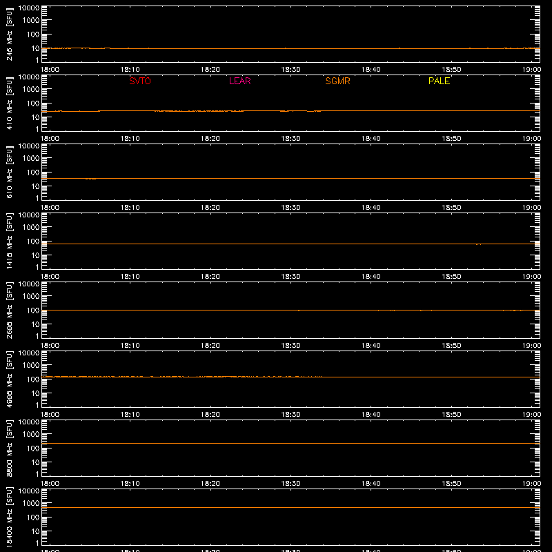This screenshot has width=552, height=552.
Task: Click the 18:20 label under the 610 MHz plot
Action: [x=210, y=208]
